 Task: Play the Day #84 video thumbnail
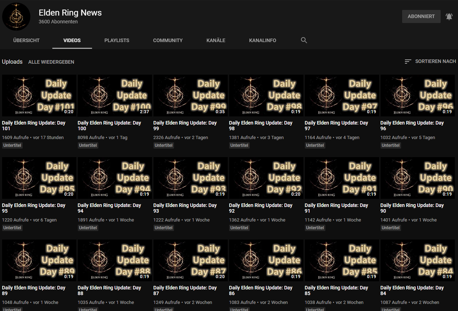click(x=418, y=260)
